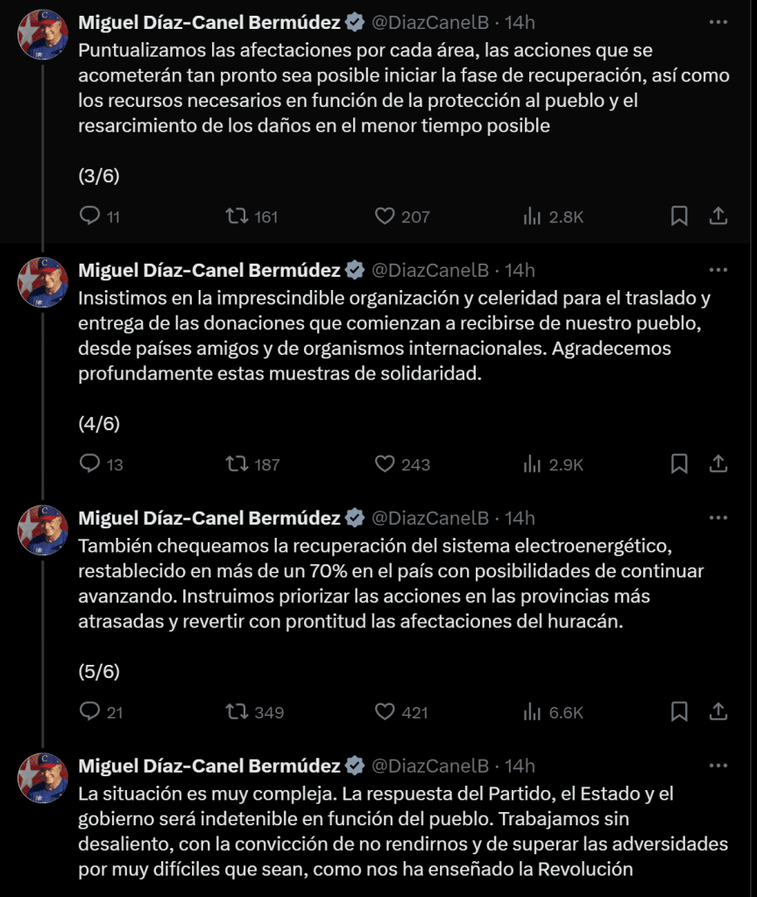Open more options on the (4/6) tweet

pyautogui.click(x=718, y=270)
